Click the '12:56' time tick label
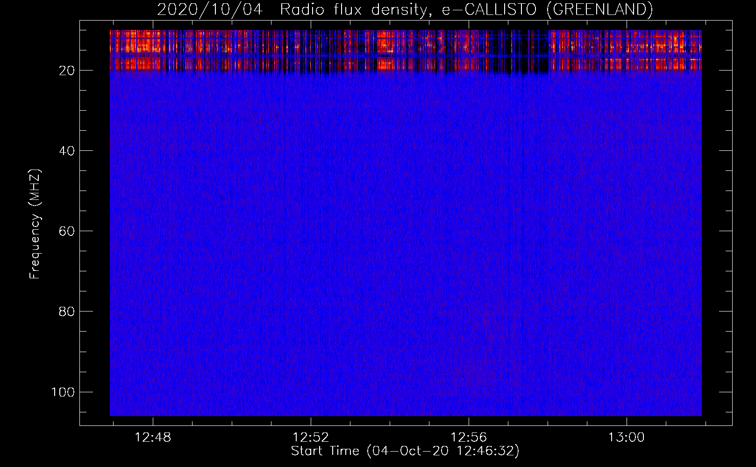 (469, 438)
